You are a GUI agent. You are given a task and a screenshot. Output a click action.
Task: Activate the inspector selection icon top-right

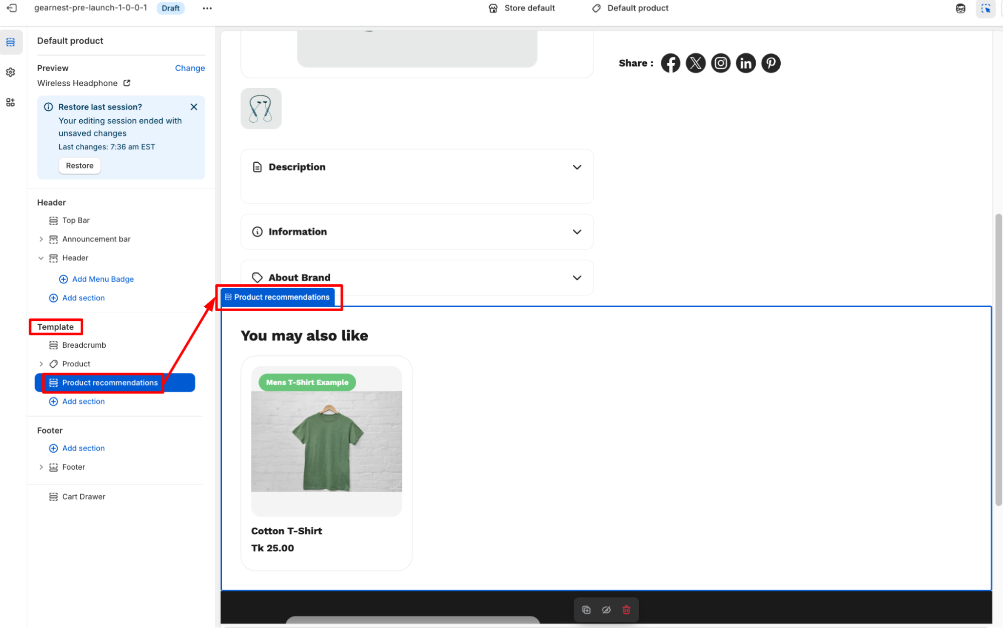pyautogui.click(x=985, y=9)
